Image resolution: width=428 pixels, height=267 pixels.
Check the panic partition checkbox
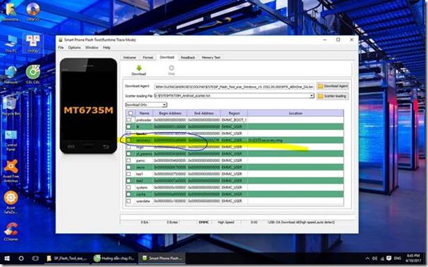click(129, 161)
